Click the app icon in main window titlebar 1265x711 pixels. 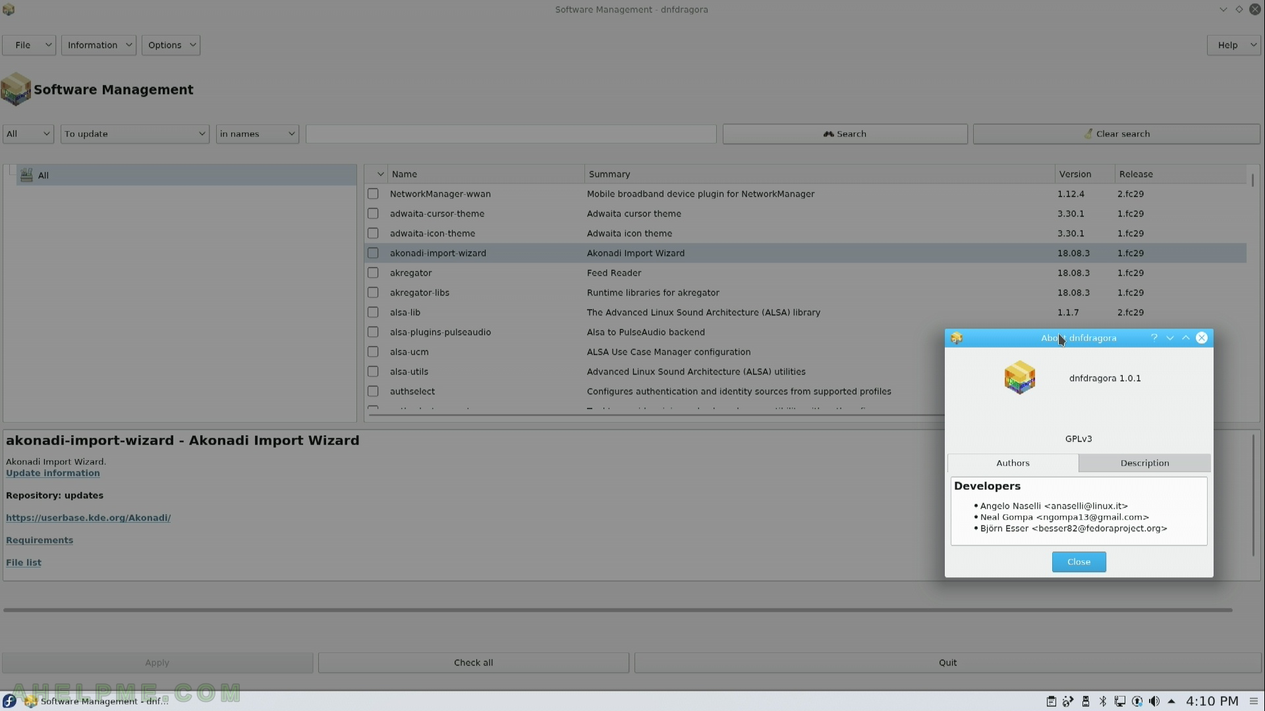pos(9,9)
